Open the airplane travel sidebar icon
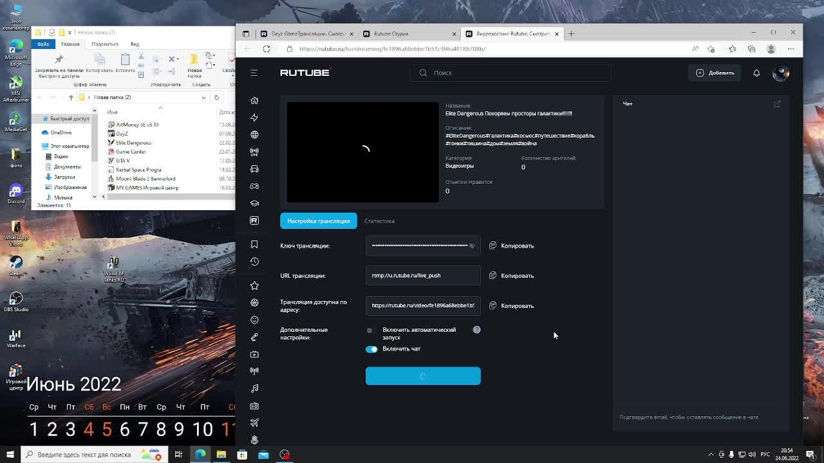 (x=254, y=422)
